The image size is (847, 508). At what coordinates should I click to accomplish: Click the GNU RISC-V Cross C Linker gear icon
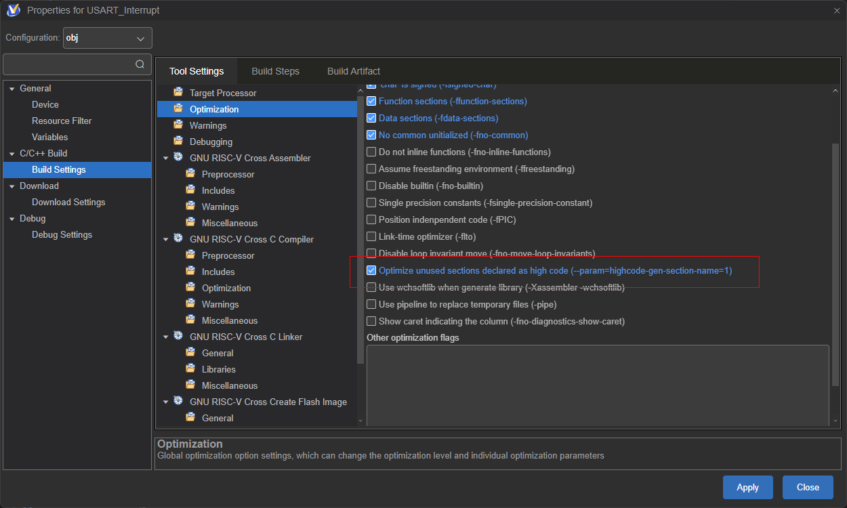178,336
